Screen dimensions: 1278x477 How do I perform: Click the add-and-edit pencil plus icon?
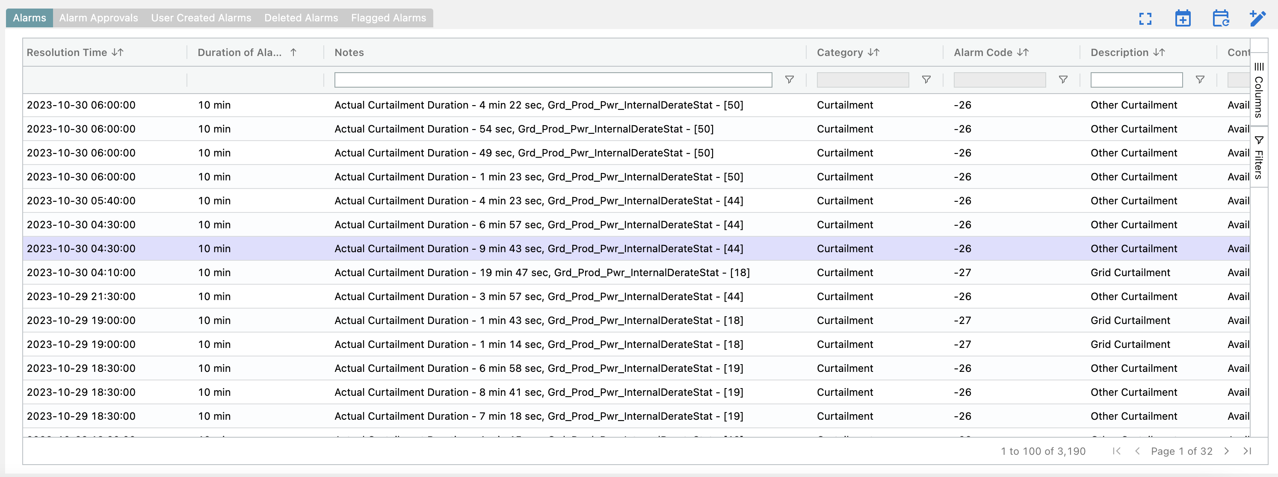click(x=1257, y=19)
